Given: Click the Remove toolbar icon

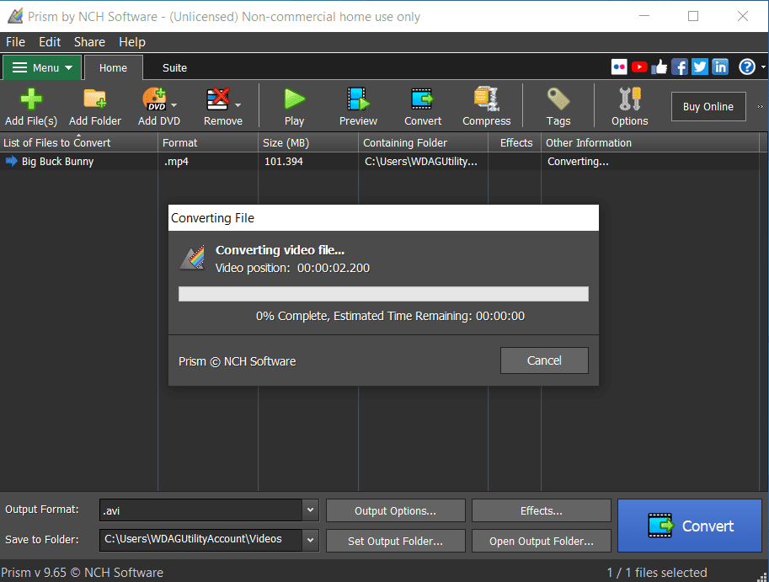Looking at the screenshot, I should [x=218, y=99].
